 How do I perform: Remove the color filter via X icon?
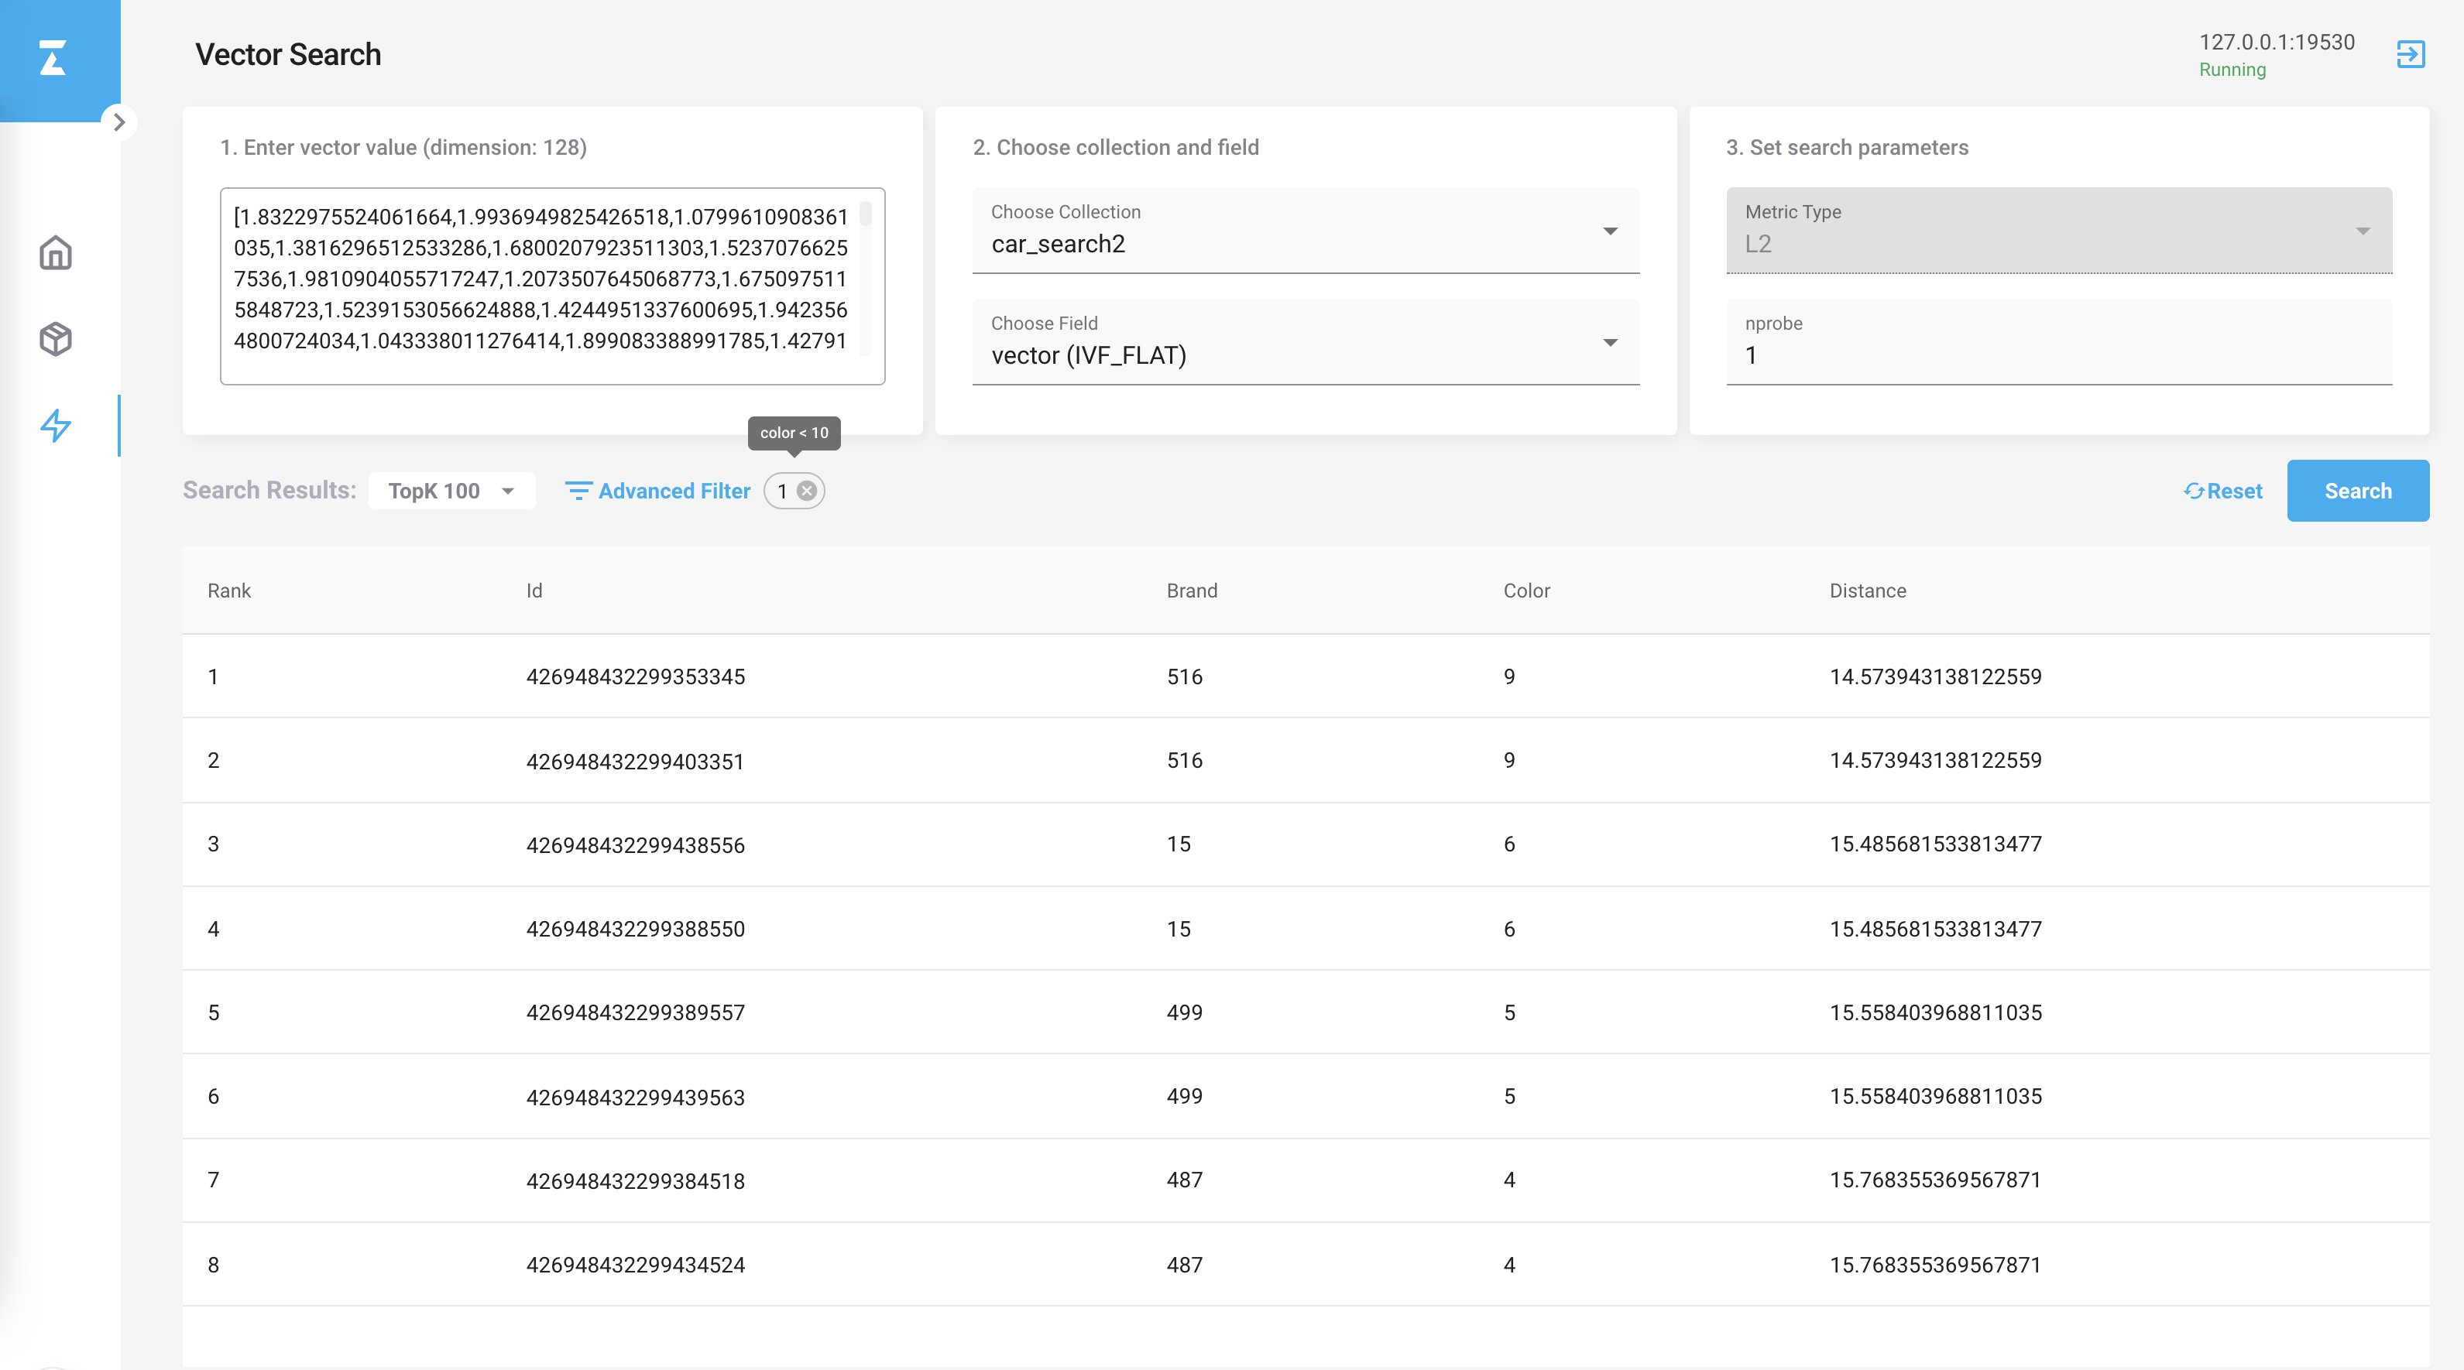click(x=808, y=491)
